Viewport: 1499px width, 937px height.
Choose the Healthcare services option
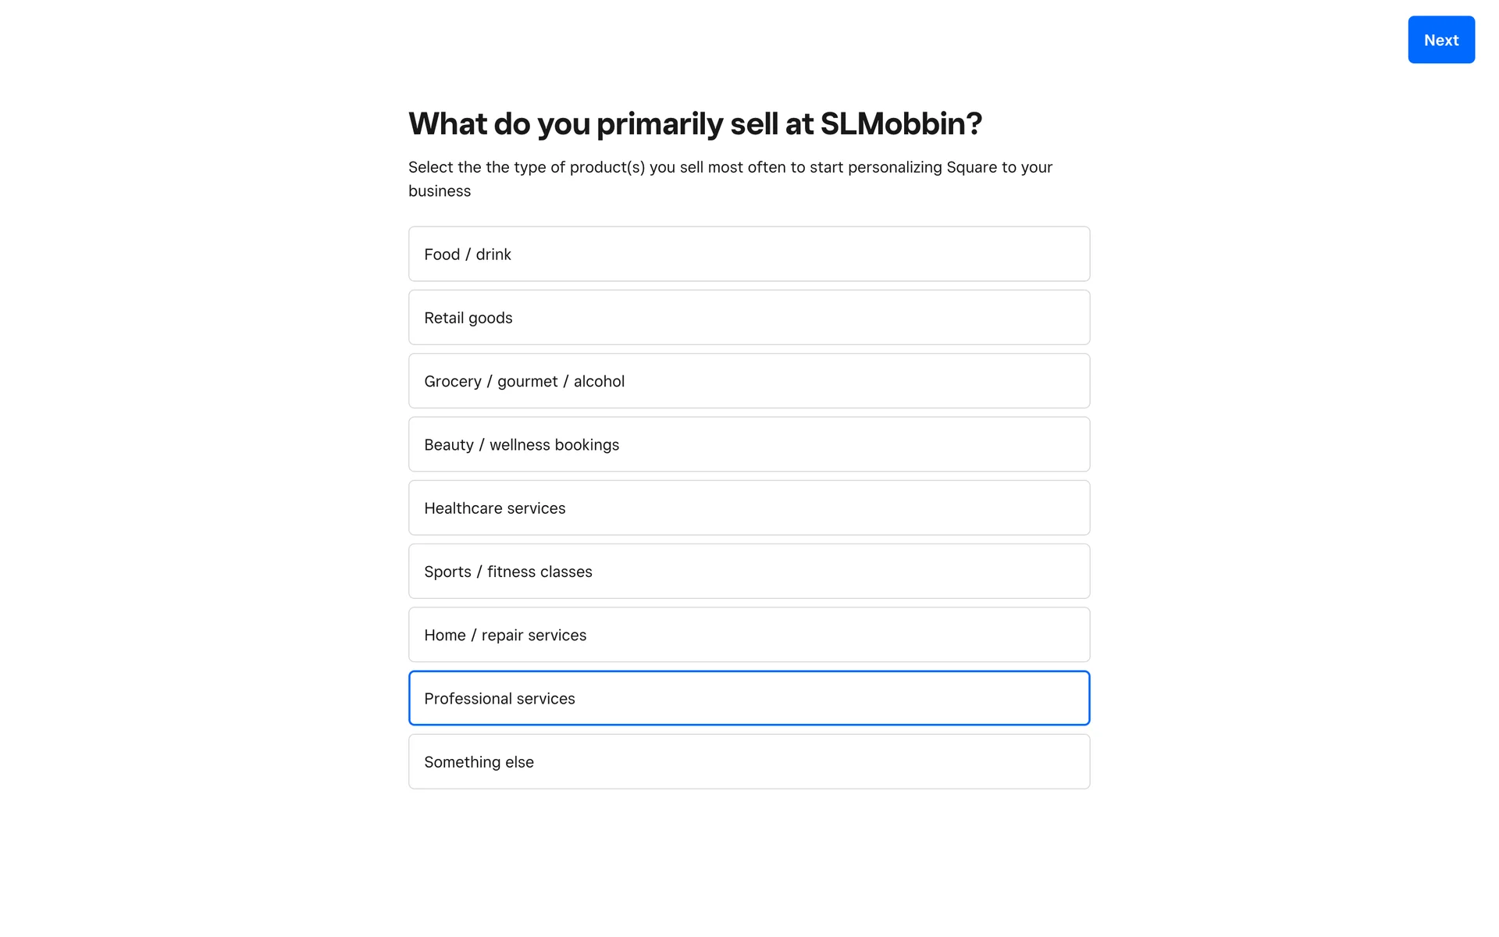(749, 508)
